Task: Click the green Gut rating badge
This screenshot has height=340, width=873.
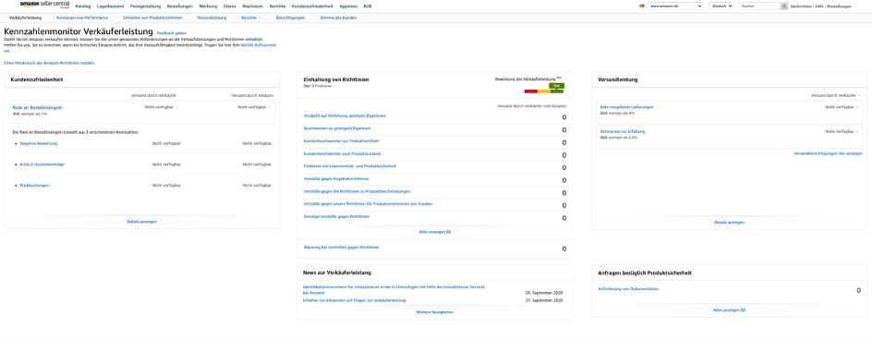Action: (x=556, y=86)
